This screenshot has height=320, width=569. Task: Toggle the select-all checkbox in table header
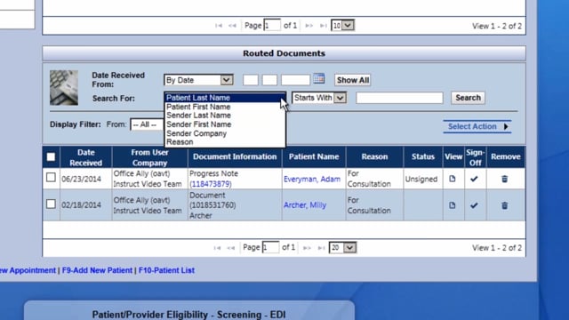click(51, 156)
